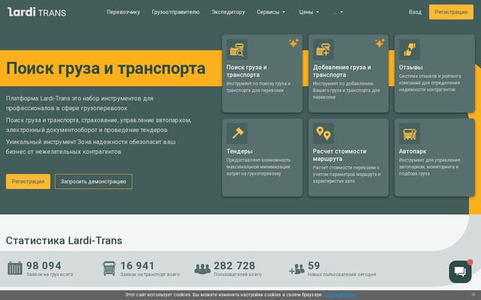Click the Заявок на груз всего label

tap(50, 274)
